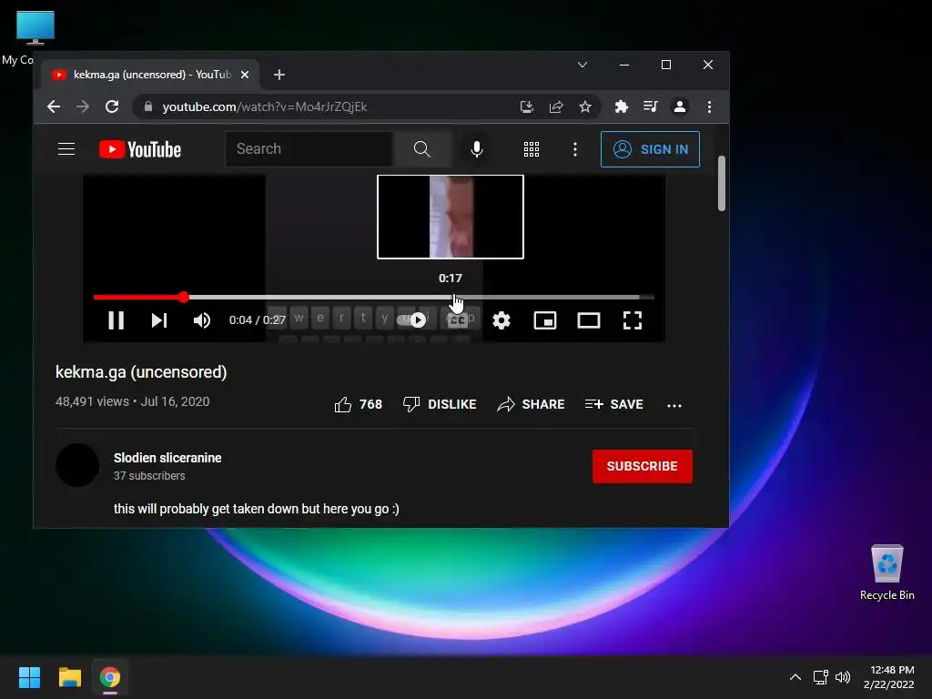The image size is (932, 699).
Task: Go forward in Chrome browser
Action: click(83, 107)
